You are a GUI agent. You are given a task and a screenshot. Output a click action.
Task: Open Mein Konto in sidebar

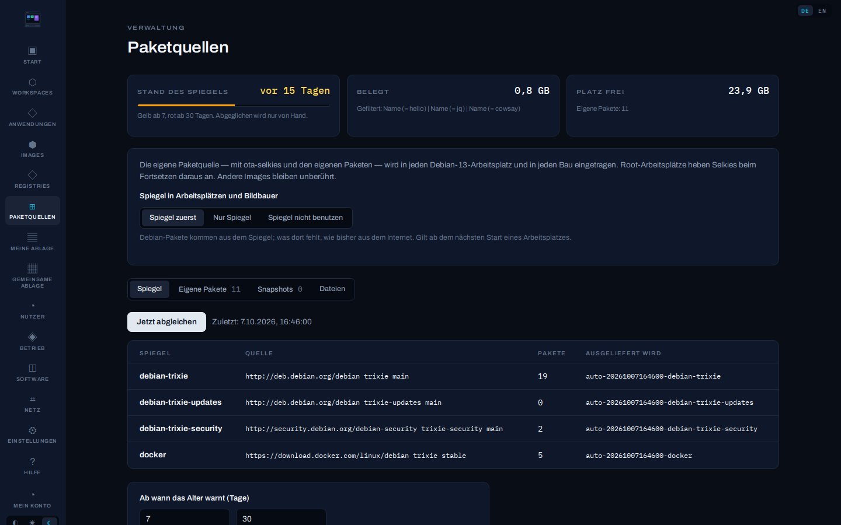(33, 499)
